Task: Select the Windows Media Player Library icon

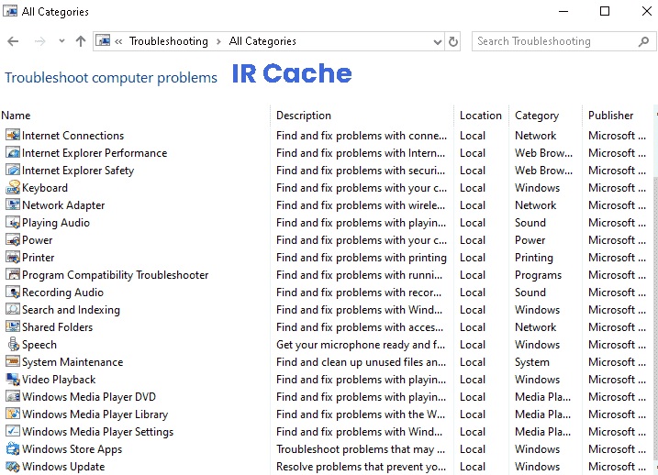Action: [x=13, y=414]
